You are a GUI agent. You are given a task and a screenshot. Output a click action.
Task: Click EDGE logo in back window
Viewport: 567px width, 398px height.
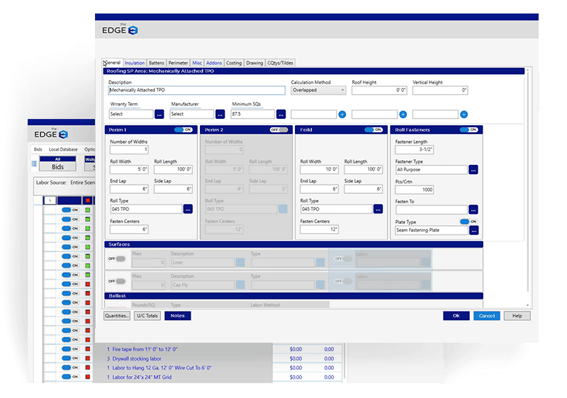[x=51, y=135]
